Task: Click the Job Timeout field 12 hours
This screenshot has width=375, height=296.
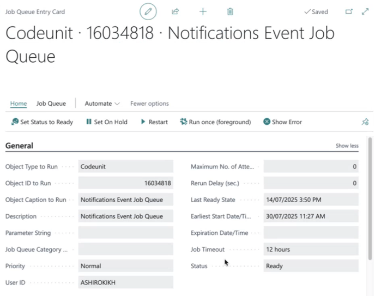Action: pos(311,249)
